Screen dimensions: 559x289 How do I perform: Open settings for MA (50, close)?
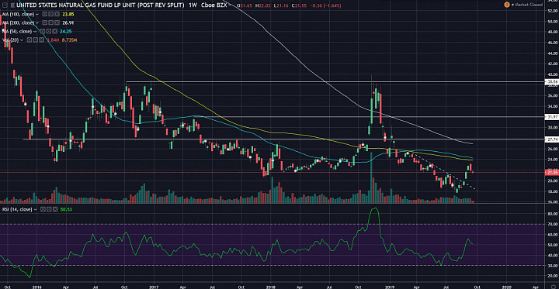[x=49, y=31]
